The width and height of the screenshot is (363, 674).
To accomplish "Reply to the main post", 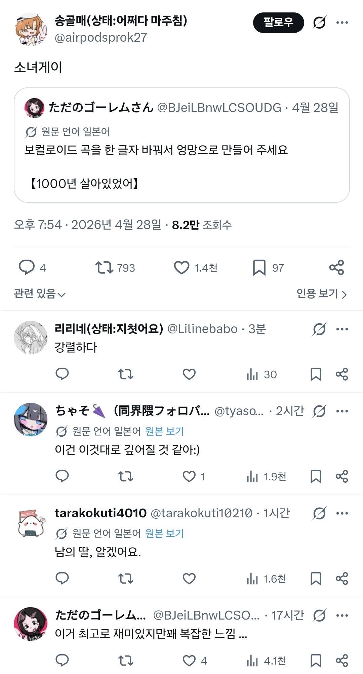I will [27, 268].
